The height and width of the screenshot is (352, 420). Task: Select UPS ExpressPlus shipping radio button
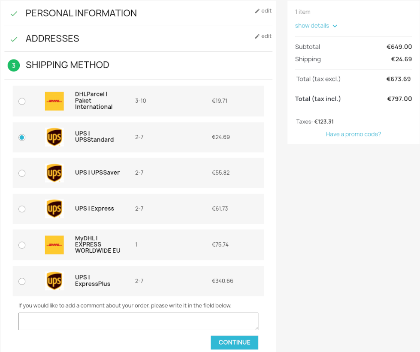pos(22,281)
